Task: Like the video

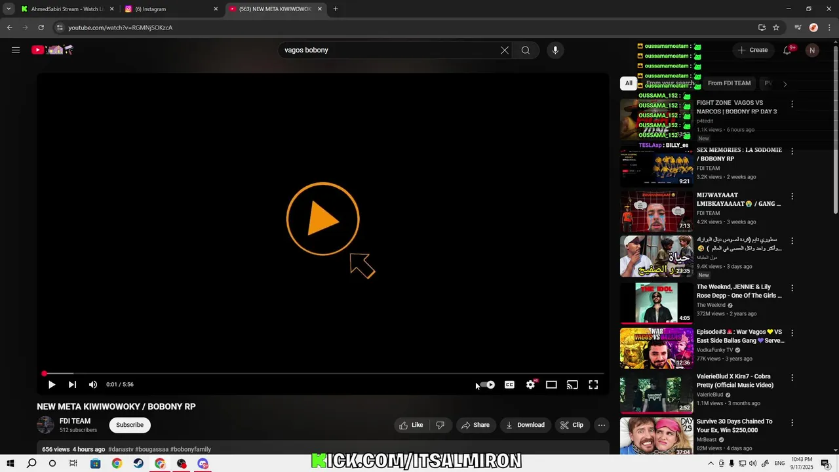Action: click(412, 425)
